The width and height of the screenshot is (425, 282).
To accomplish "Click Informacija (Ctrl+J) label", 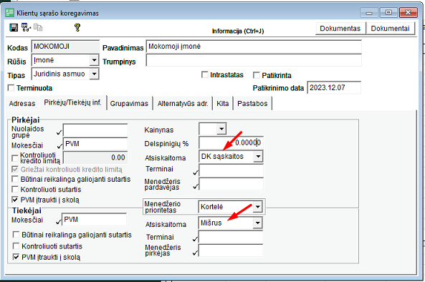I will pyautogui.click(x=238, y=31).
